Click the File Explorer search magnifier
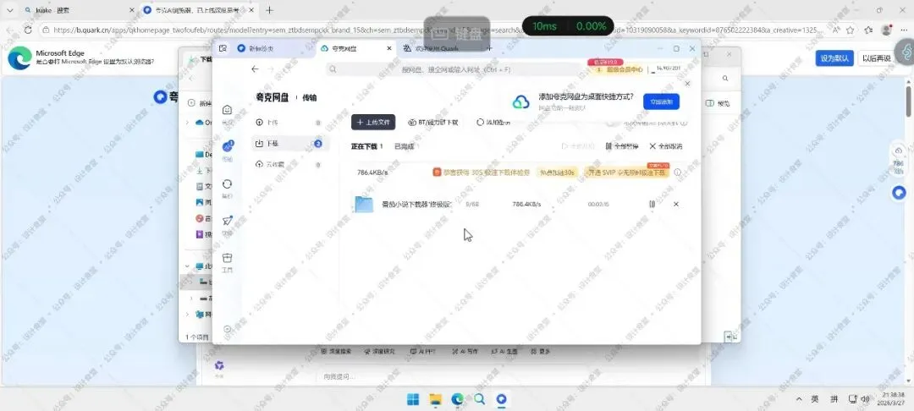 point(725,78)
